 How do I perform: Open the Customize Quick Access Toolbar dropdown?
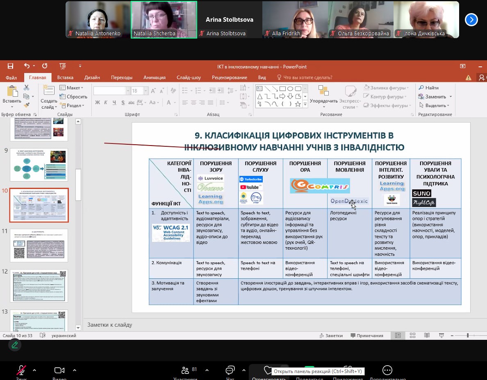click(80, 66)
